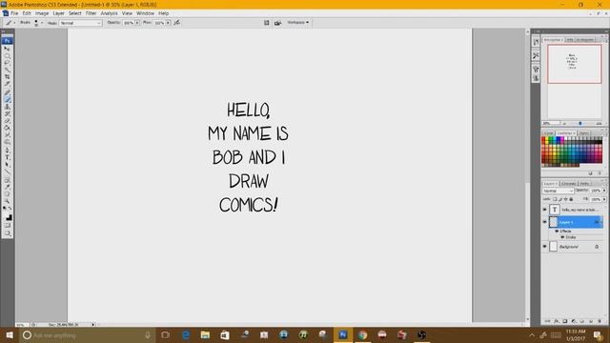Viewport: 610px width, 343px height.
Task: Open the Filter menu
Action: (91, 13)
